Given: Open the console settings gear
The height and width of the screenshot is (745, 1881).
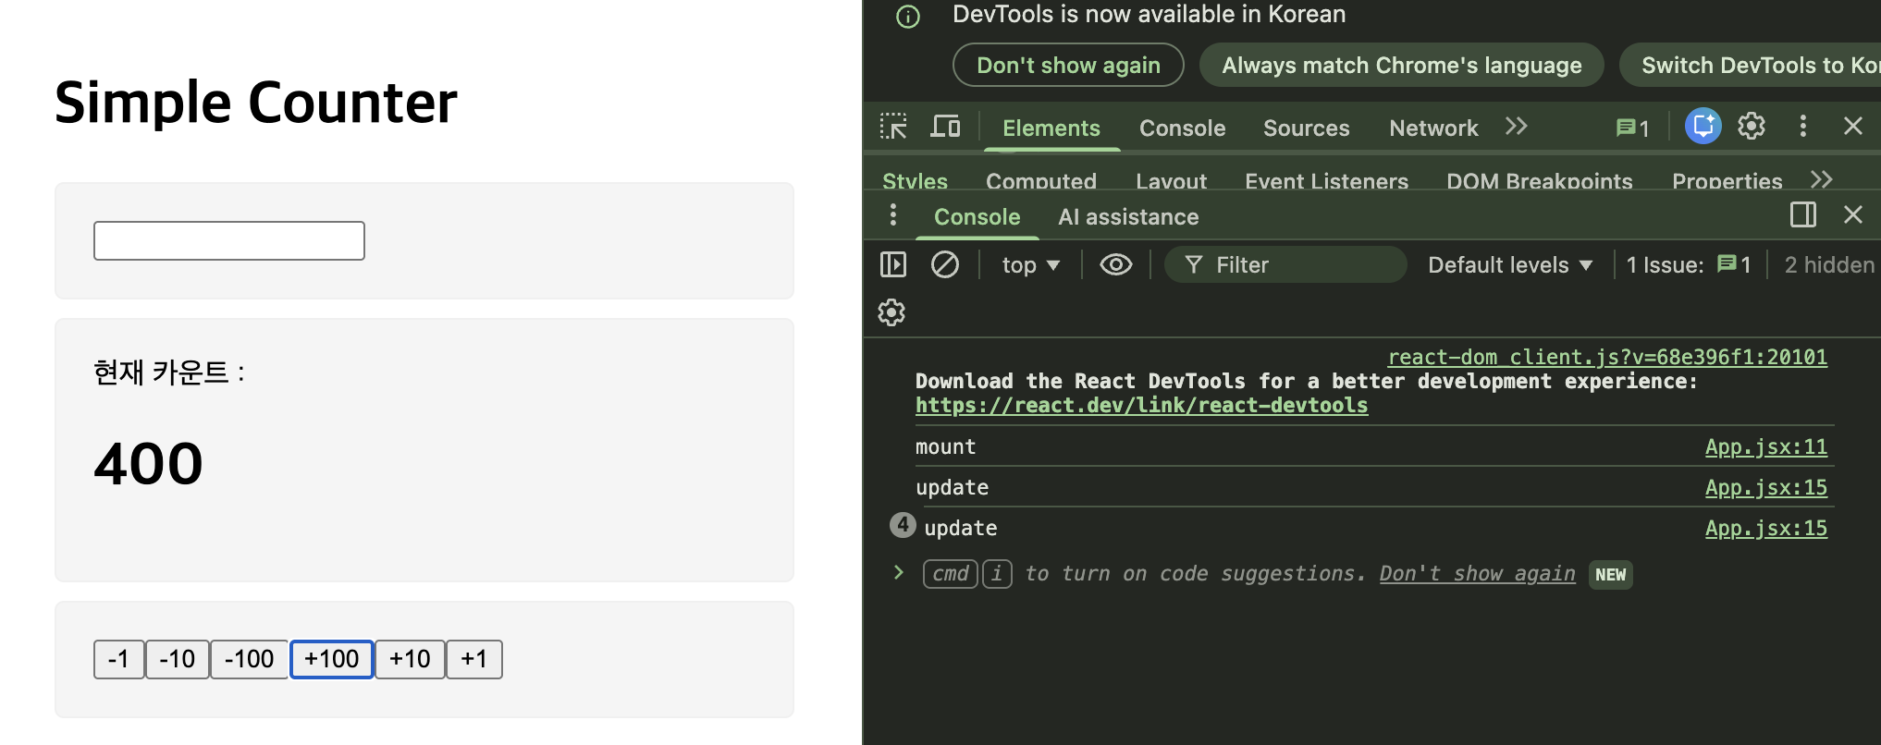Looking at the screenshot, I should pos(891,313).
